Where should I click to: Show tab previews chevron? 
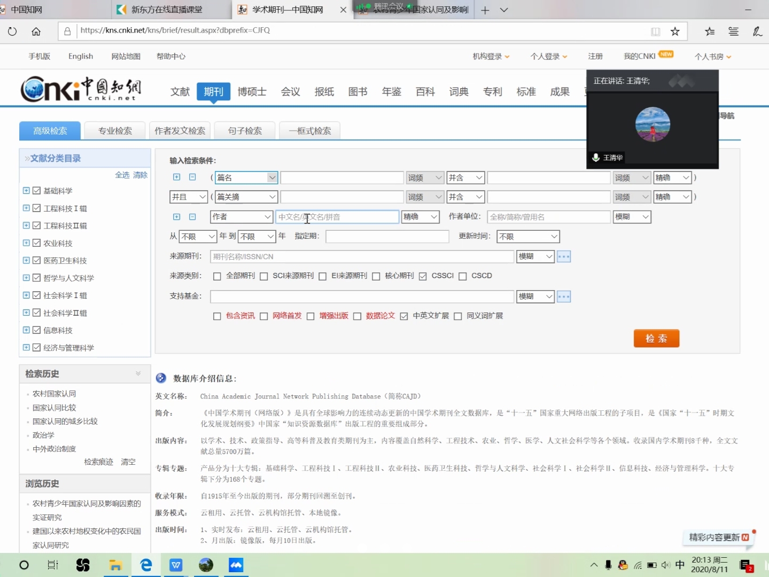(x=504, y=10)
